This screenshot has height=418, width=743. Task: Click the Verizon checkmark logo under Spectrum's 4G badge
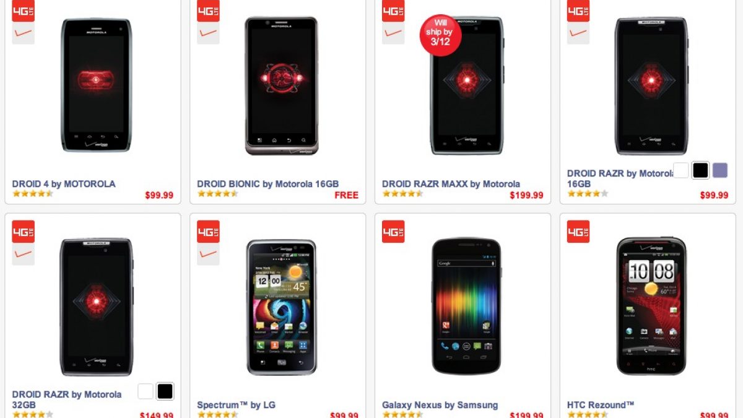(208, 254)
